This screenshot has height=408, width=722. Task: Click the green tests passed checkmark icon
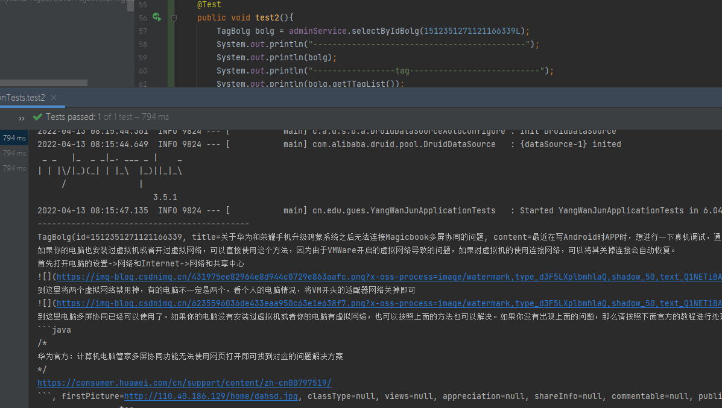[38, 117]
